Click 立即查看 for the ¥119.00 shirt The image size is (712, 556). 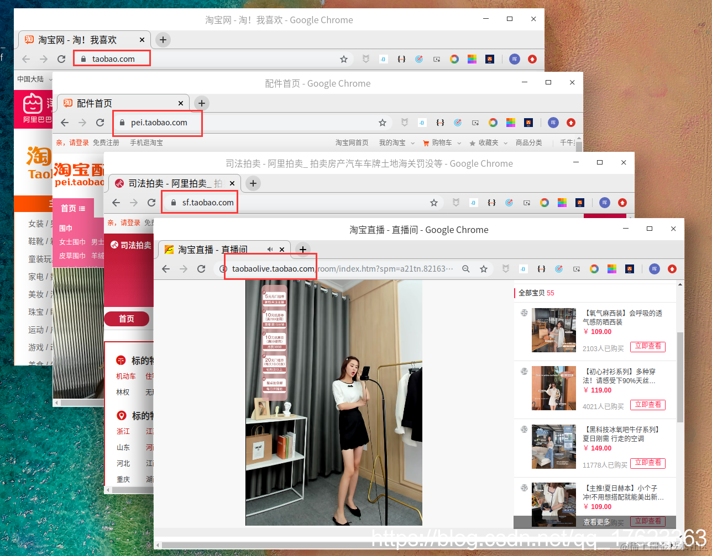[647, 405]
